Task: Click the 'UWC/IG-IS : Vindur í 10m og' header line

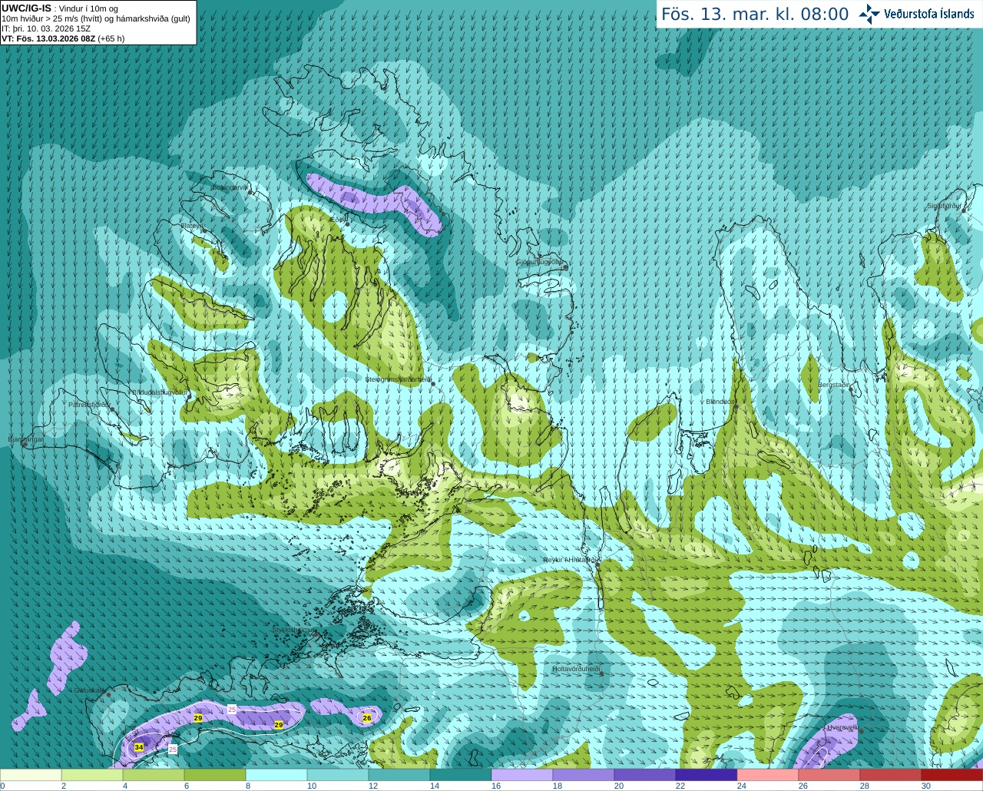Action: [x=60, y=8]
